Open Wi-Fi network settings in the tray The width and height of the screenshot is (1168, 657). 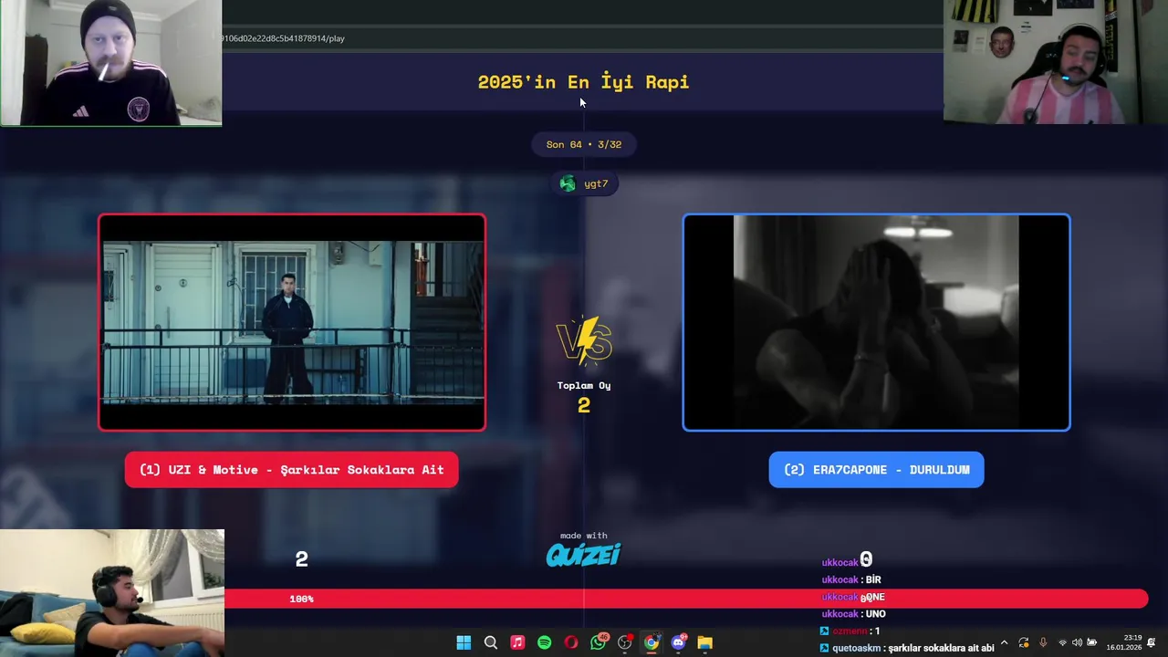point(1062,642)
